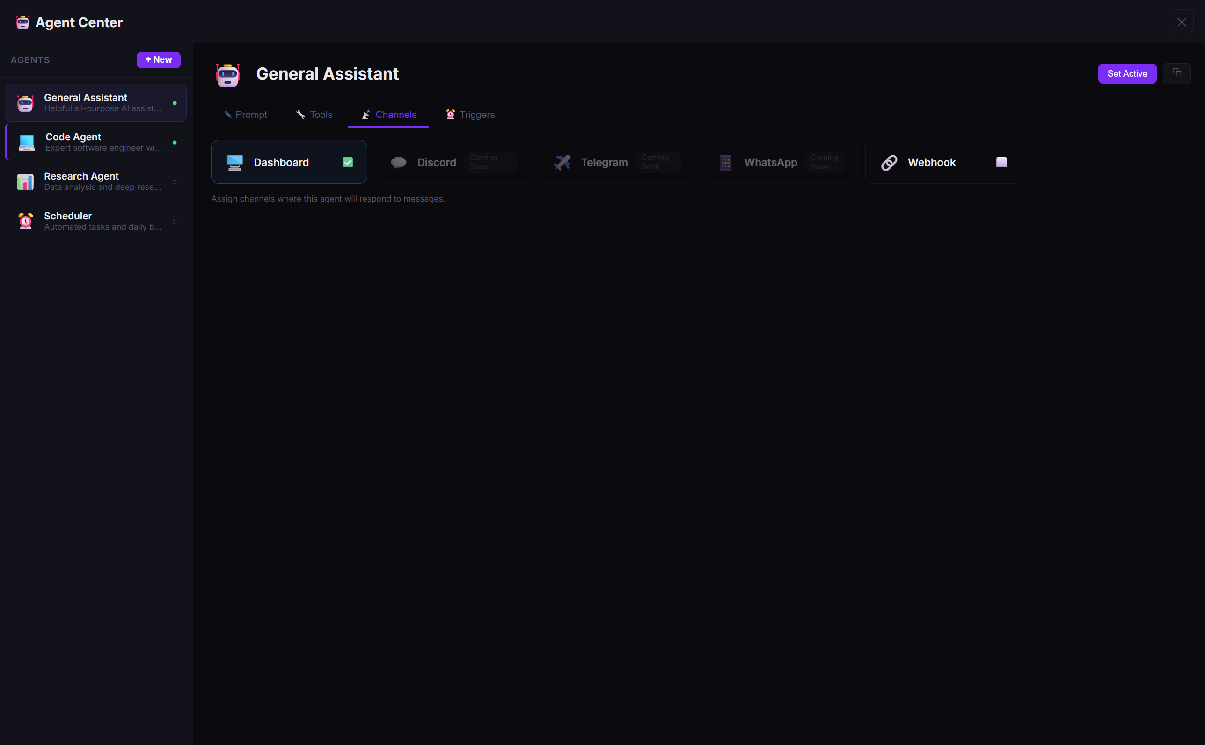Enable the Webhook channel checkbox
This screenshot has width=1205, height=745.
(1001, 162)
